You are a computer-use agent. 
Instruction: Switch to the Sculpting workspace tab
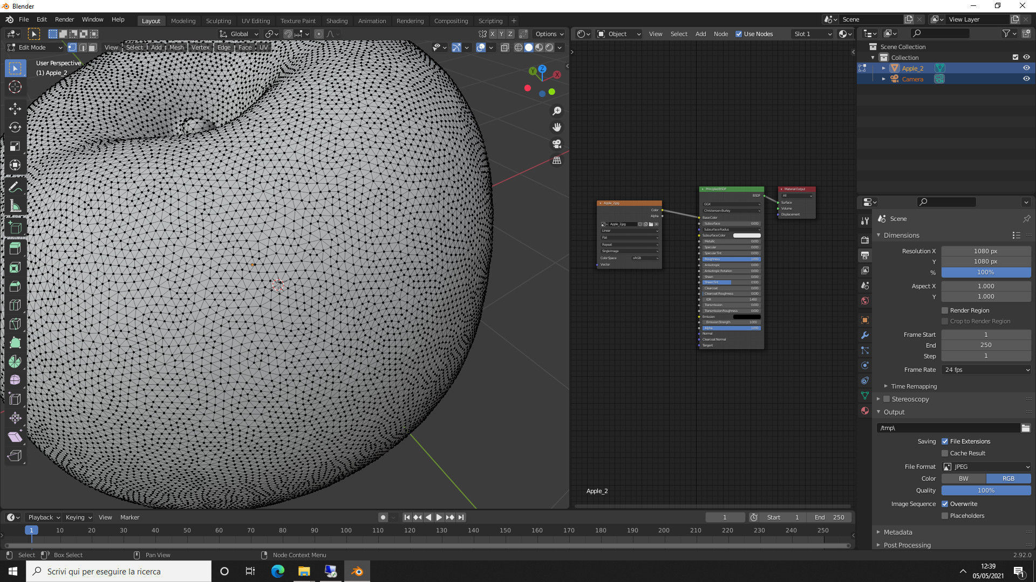[x=218, y=20]
